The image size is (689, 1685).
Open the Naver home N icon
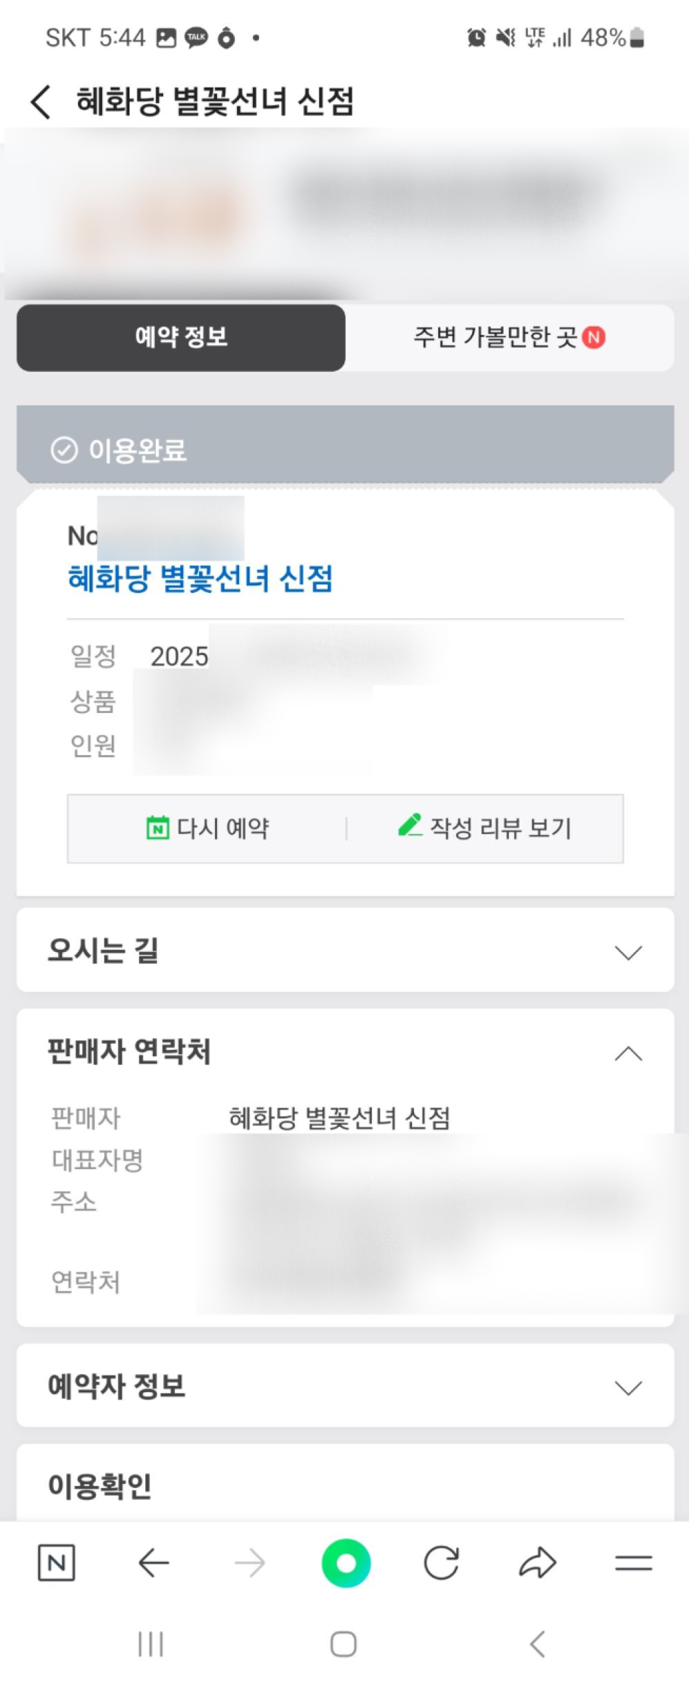[x=56, y=1562]
